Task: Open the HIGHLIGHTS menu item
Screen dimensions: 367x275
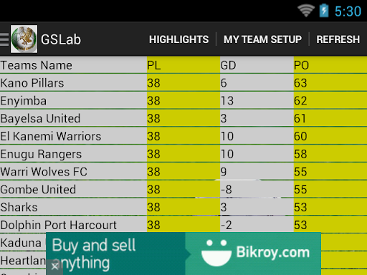Action: [x=178, y=39]
